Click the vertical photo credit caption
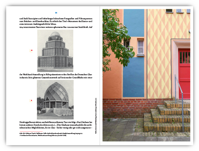The image size is (199, 151). [x=96, y=116]
